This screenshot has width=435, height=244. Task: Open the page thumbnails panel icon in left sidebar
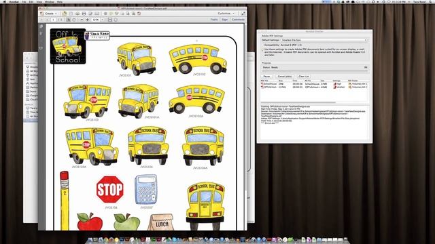coord(41,26)
